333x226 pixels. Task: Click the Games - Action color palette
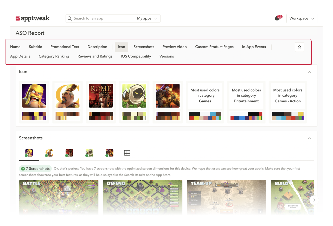tap(288, 116)
